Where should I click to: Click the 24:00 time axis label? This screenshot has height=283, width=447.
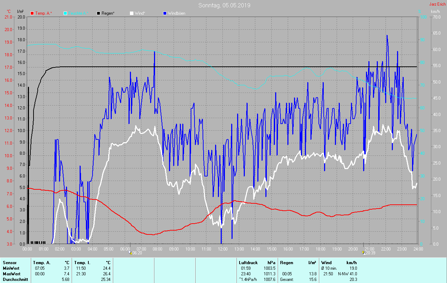coord(418,249)
